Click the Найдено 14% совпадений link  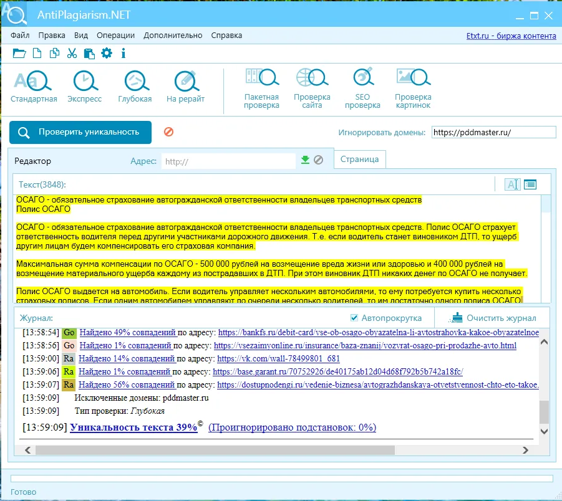pos(127,358)
